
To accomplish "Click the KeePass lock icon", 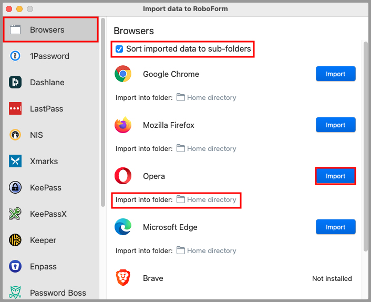I will pyautogui.click(x=15, y=188).
